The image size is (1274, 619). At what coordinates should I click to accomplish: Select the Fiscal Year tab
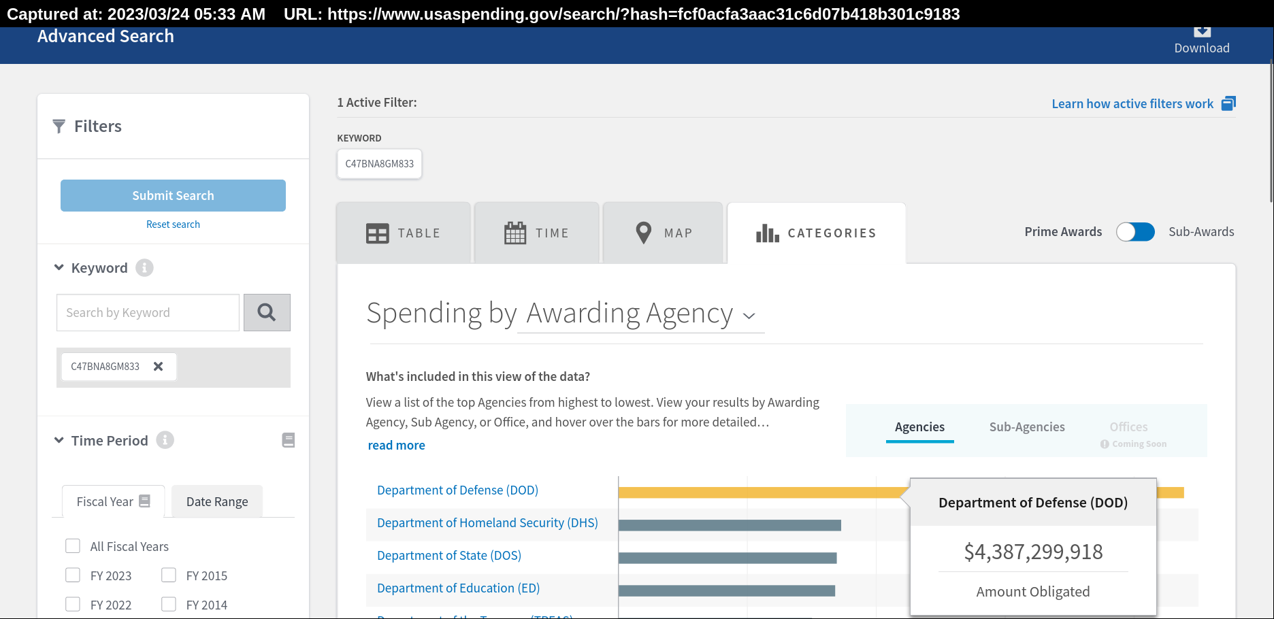click(113, 501)
